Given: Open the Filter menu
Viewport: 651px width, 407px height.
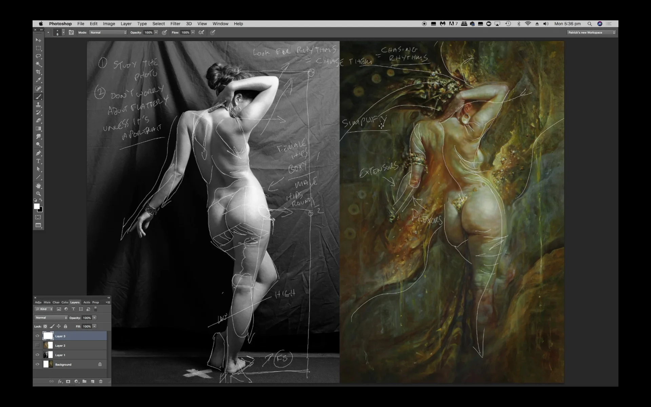Looking at the screenshot, I should (x=175, y=24).
